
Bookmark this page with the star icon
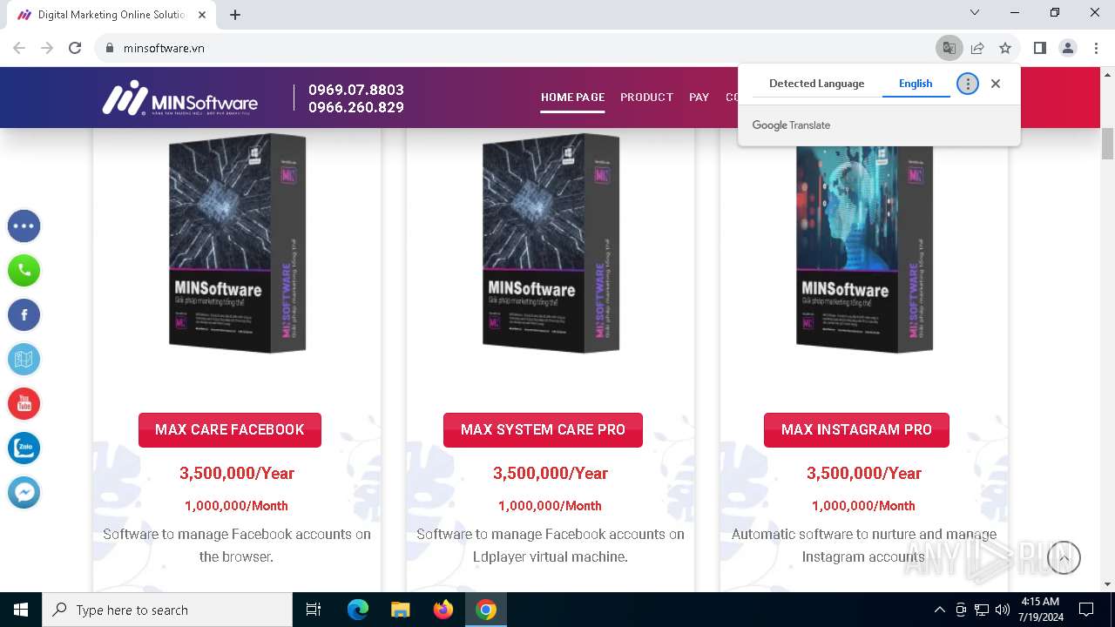(x=1005, y=48)
